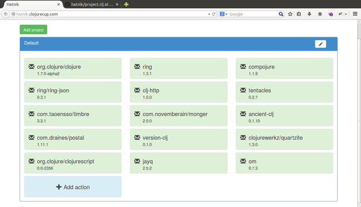The height and width of the screenshot is (207, 361).
Task: Click the envelope icon on org.clojure/clojure card
Action: click(32, 66)
